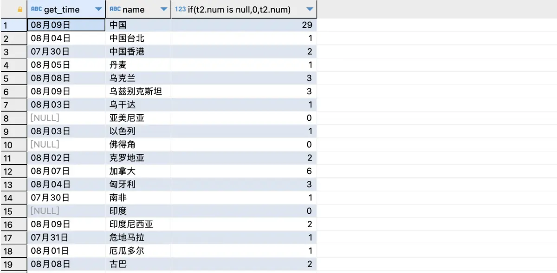The width and height of the screenshot is (557, 273).
Task: Select row number 5 header
Action: click(13, 78)
